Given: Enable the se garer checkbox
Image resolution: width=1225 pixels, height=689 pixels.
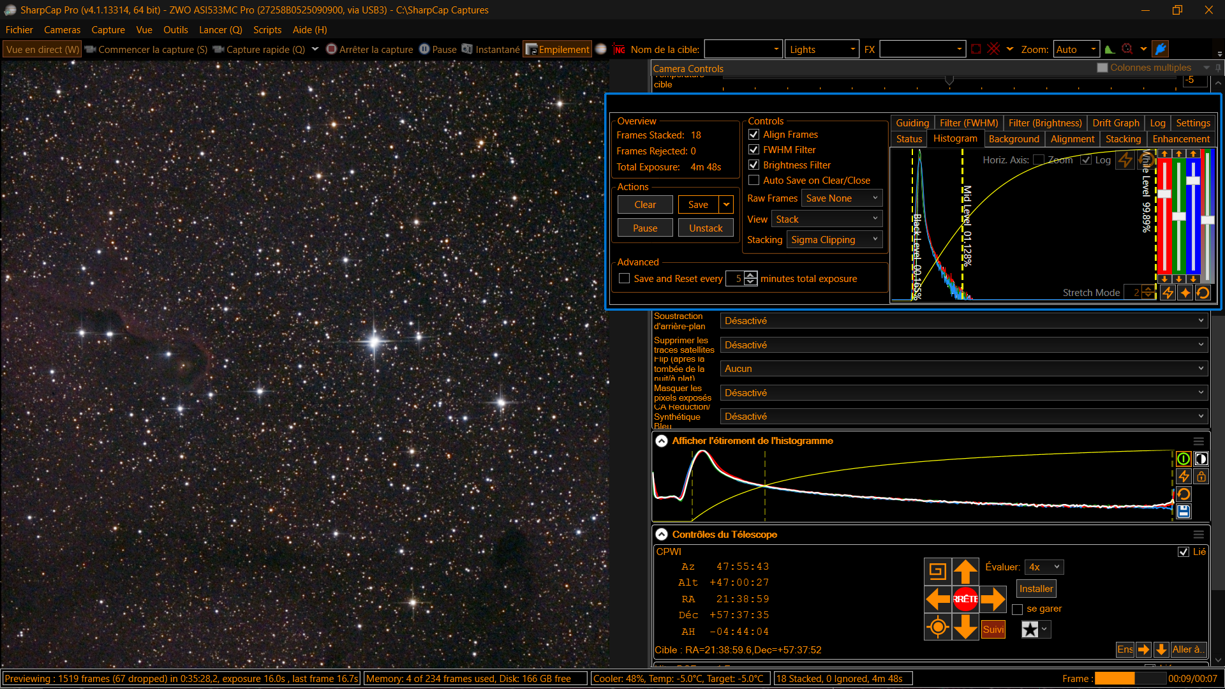Looking at the screenshot, I should click(1018, 609).
